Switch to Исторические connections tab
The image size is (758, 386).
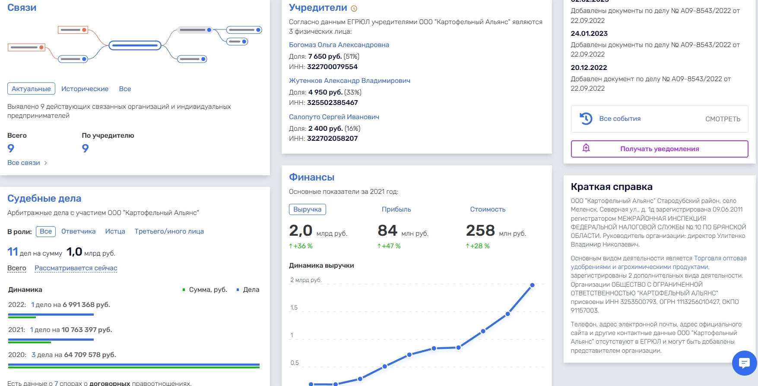(85, 89)
